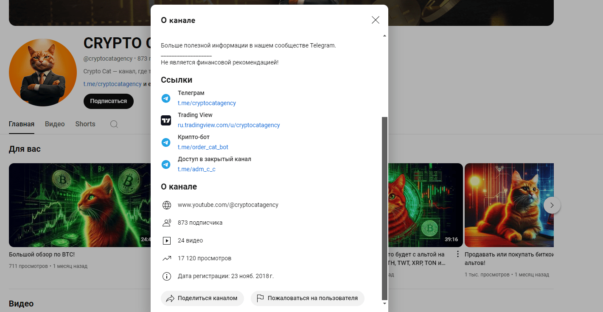603x312 pixels.
Task: Click video play icon beside 24 видео
Action: (x=167, y=241)
